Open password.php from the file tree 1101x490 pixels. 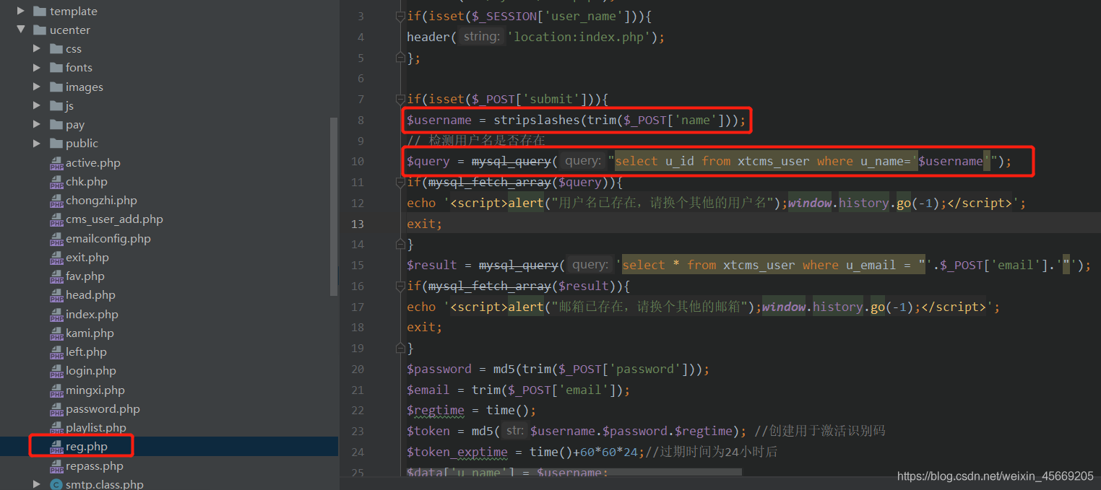(103, 409)
